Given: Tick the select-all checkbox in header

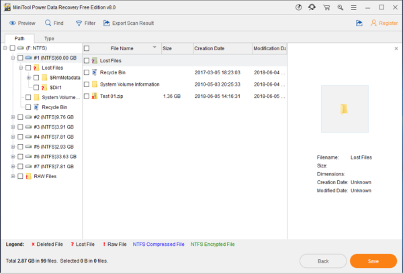Looking at the screenshot, I should (87, 48).
